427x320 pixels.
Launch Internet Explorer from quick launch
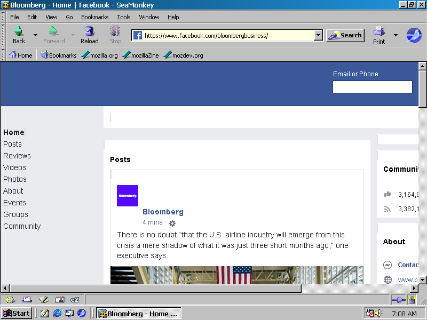pos(57,314)
